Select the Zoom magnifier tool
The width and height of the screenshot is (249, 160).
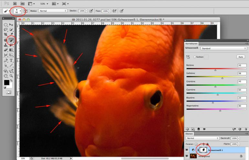tap(11, 76)
